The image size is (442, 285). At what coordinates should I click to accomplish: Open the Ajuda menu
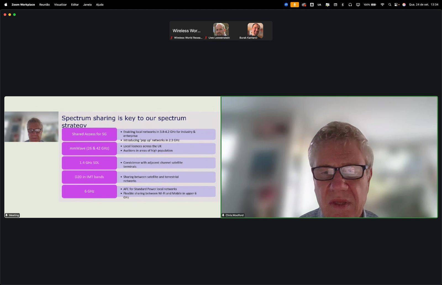point(100,5)
